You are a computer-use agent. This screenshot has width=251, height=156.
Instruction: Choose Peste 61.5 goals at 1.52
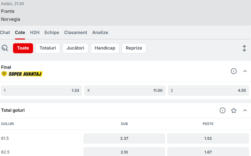tap(208, 138)
